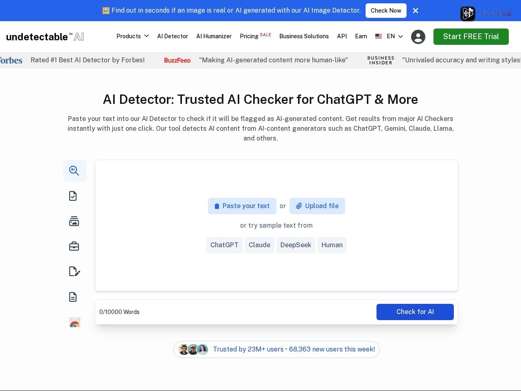Close the announcement banner with X
Viewport: 521px width, 391px height.
click(x=416, y=11)
